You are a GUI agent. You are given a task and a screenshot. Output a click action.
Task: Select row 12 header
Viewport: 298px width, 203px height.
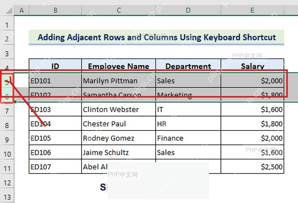tap(7, 181)
